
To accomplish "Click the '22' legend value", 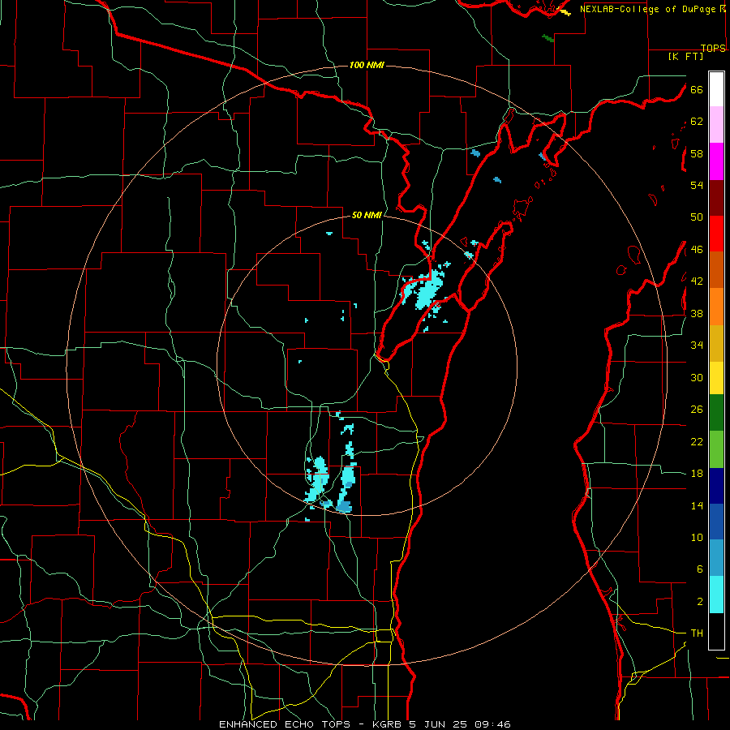I will pyautogui.click(x=697, y=441).
